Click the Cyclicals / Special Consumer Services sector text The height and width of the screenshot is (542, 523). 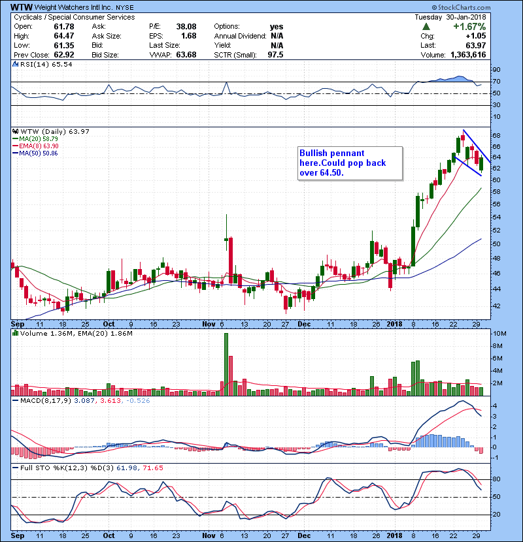pyautogui.click(x=75, y=17)
